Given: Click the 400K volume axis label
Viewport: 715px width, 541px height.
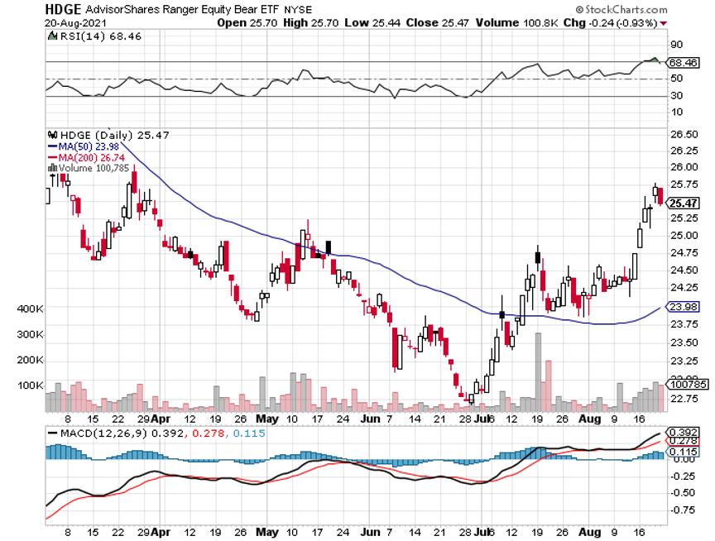Looking at the screenshot, I should [30, 309].
